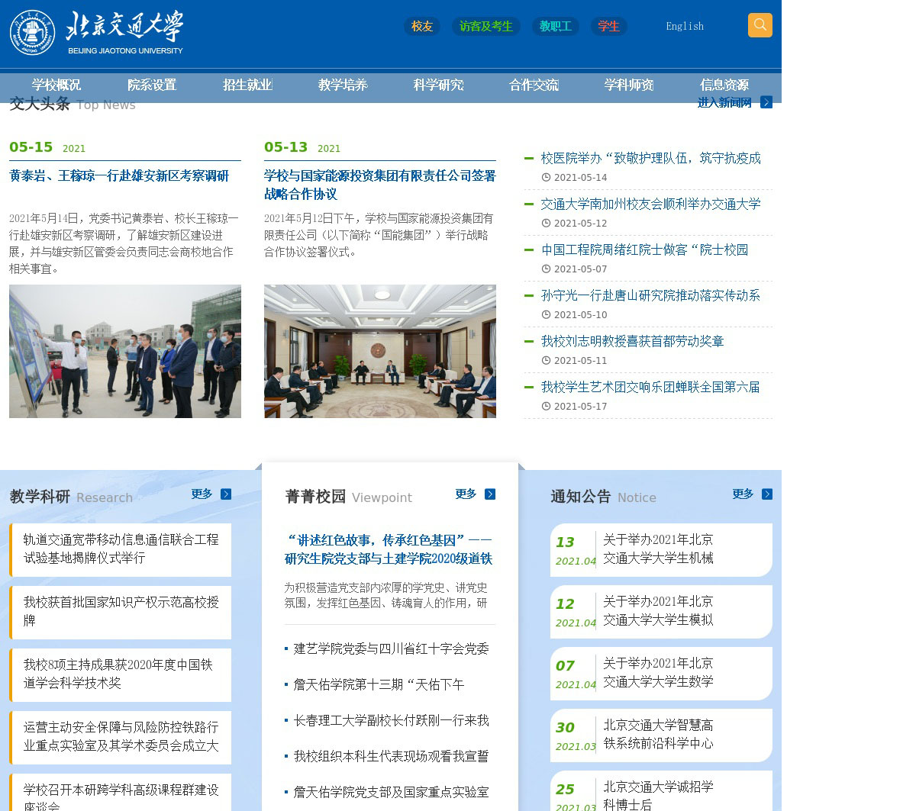Open headline 黄泰岩、王稼琼一行赴雄安新区考察调研
Viewport: 916px width, 811px height.
coord(119,176)
